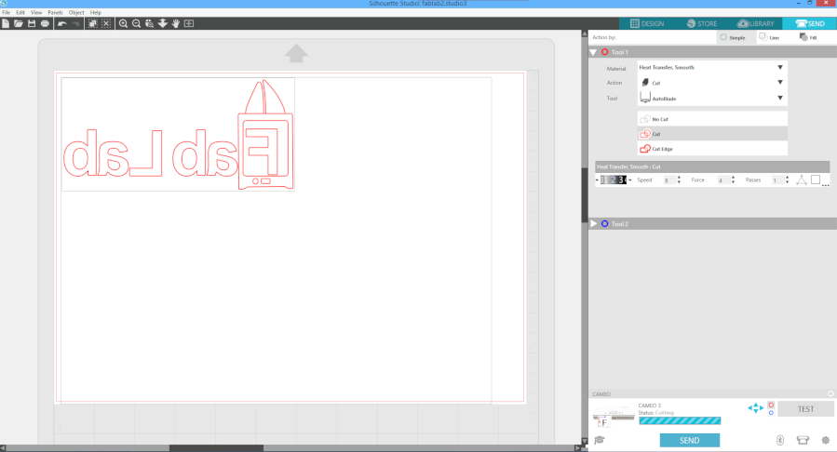Open the Help menu
The width and height of the screenshot is (837, 452).
click(96, 12)
